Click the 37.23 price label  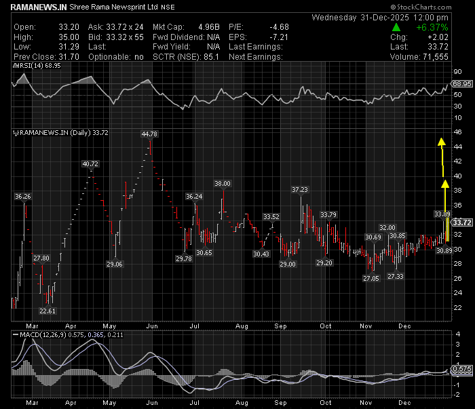click(x=300, y=190)
